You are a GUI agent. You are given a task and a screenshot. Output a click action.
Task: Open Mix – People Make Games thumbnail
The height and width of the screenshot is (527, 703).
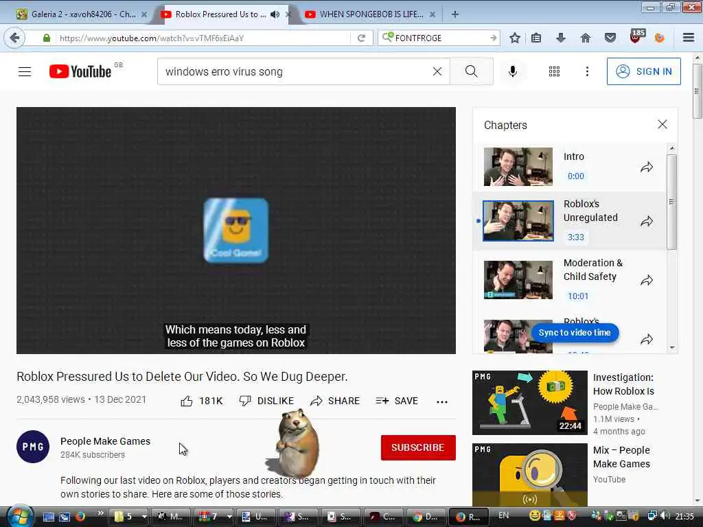(x=529, y=475)
